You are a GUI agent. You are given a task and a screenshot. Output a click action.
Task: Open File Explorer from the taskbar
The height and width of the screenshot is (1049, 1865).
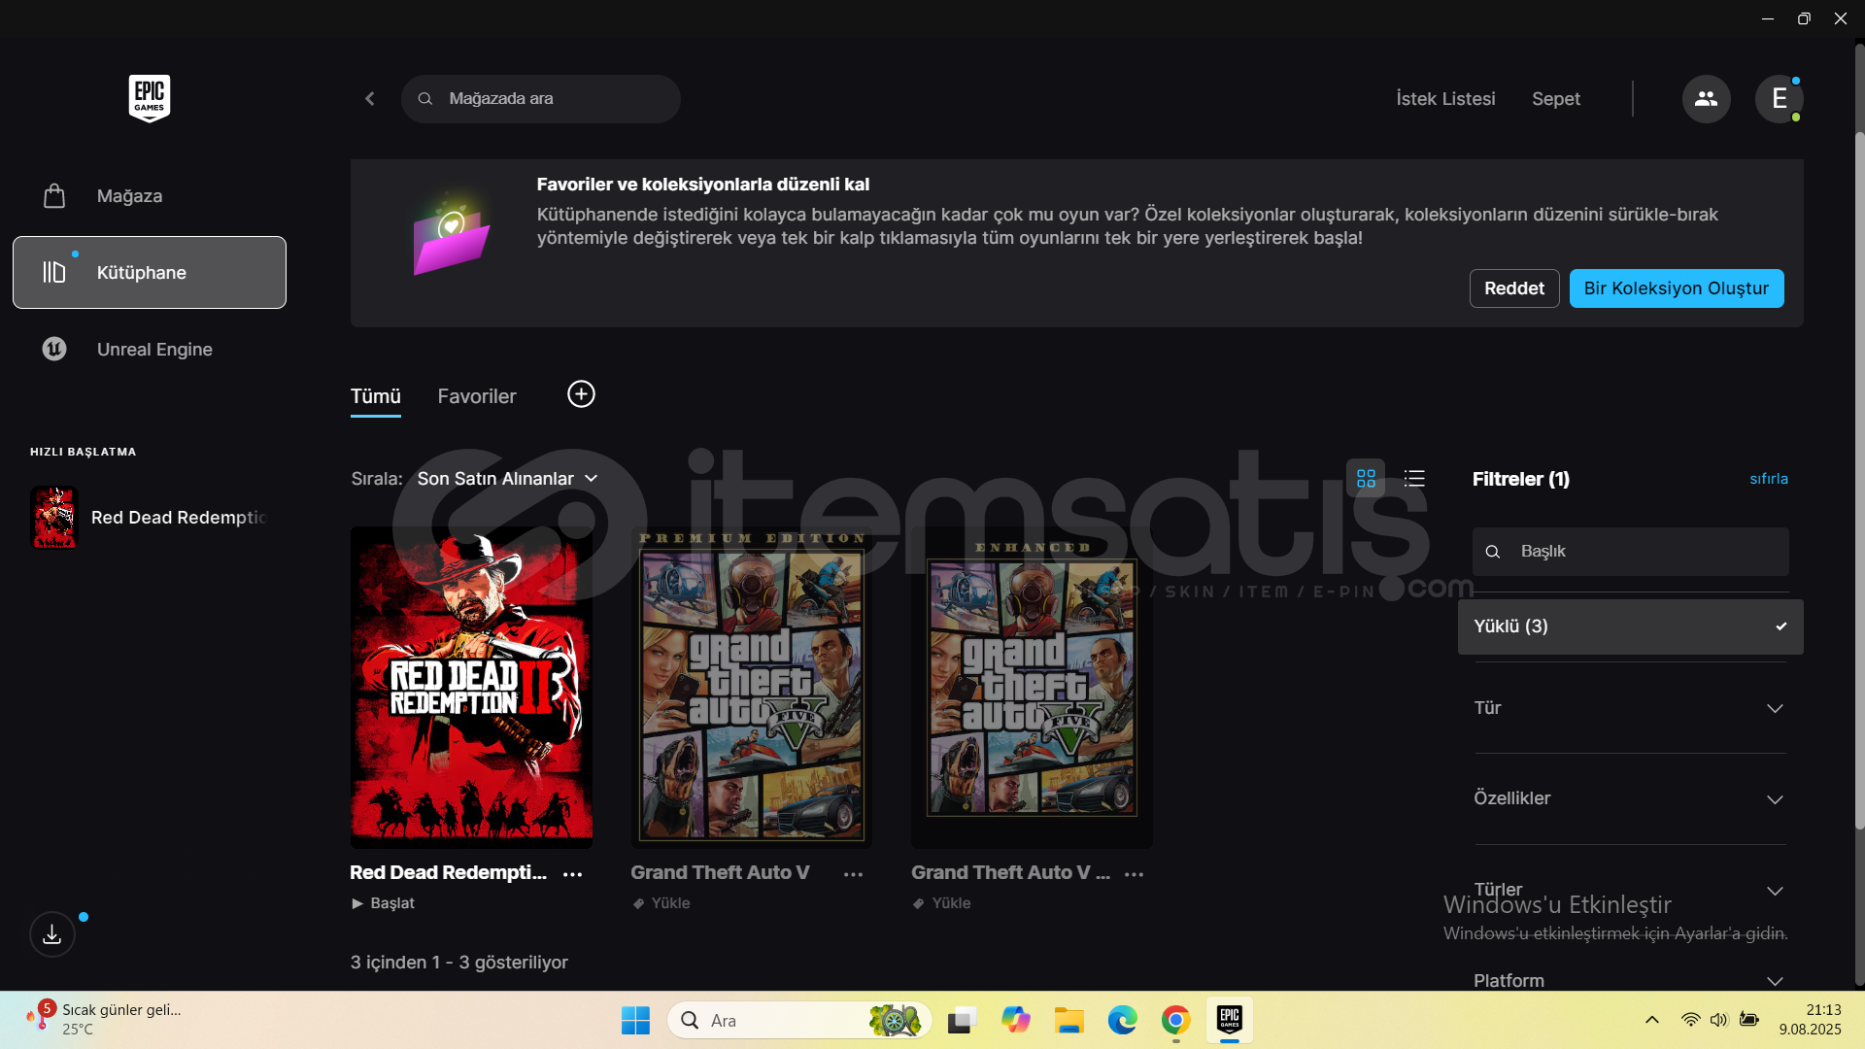[1068, 1020]
